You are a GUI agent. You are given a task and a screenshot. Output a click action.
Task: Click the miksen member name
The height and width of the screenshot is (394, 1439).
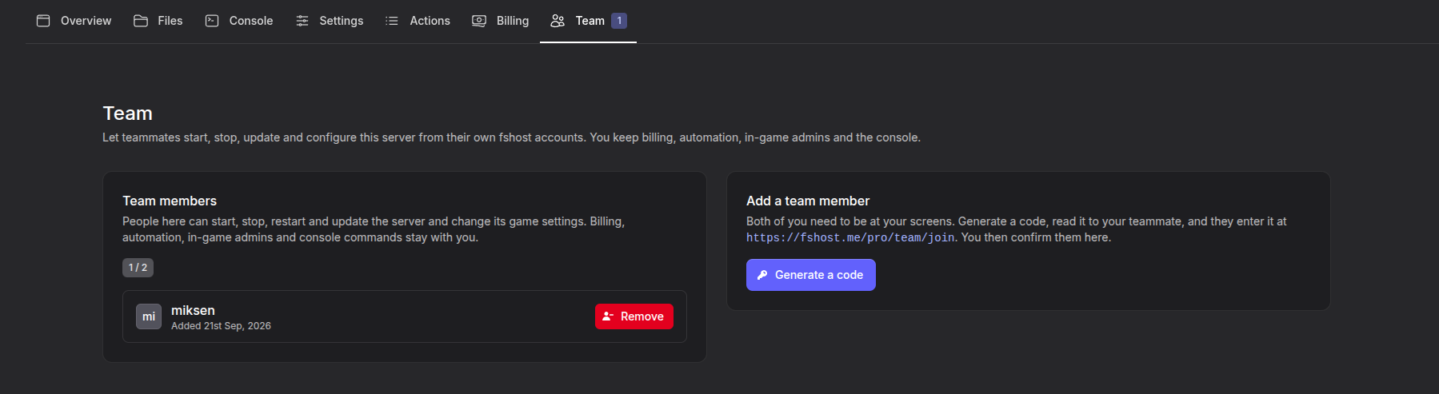click(193, 310)
